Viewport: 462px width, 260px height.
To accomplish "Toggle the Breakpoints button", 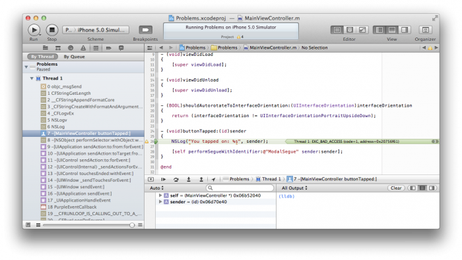I will tap(146, 30).
